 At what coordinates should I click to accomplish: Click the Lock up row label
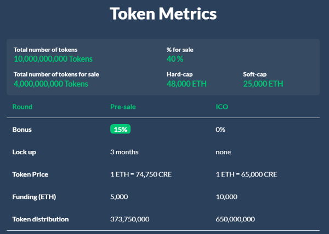24,152
